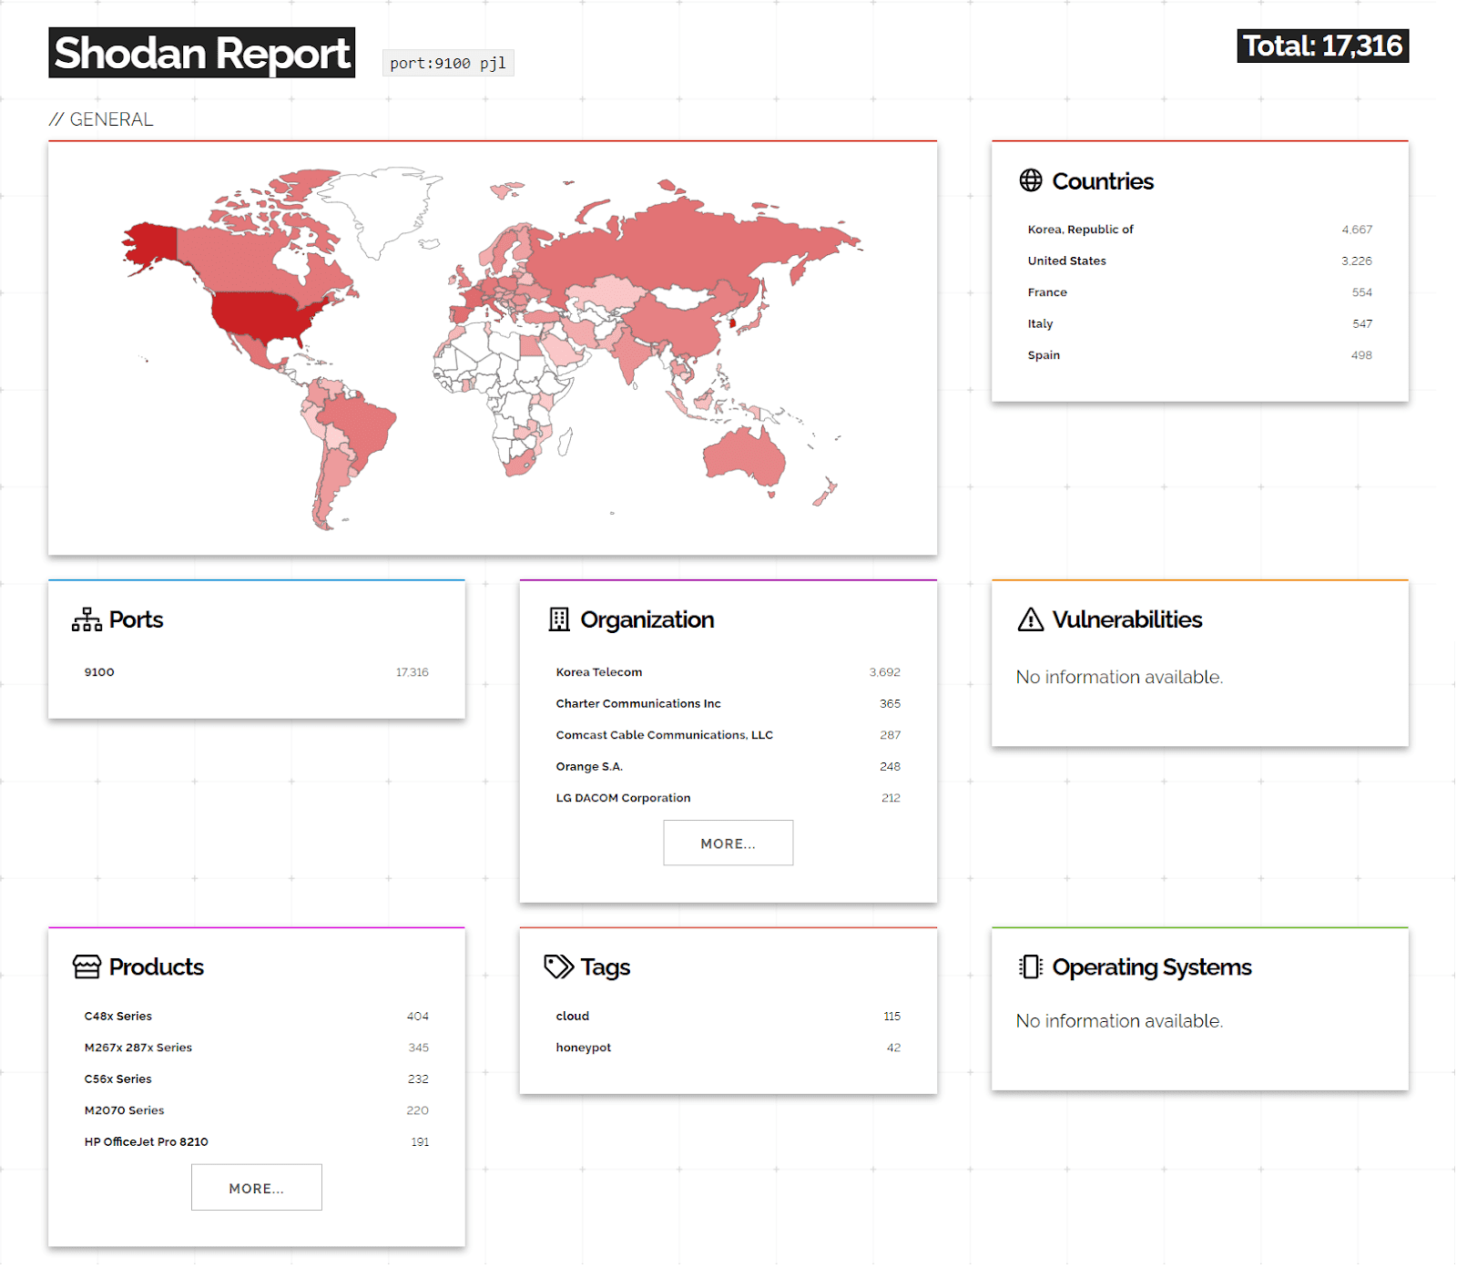Image resolution: width=1457 pixels, height=1268 pixels.
Task: Click the port:9100 pjl search query
Action: coord(447,63)
